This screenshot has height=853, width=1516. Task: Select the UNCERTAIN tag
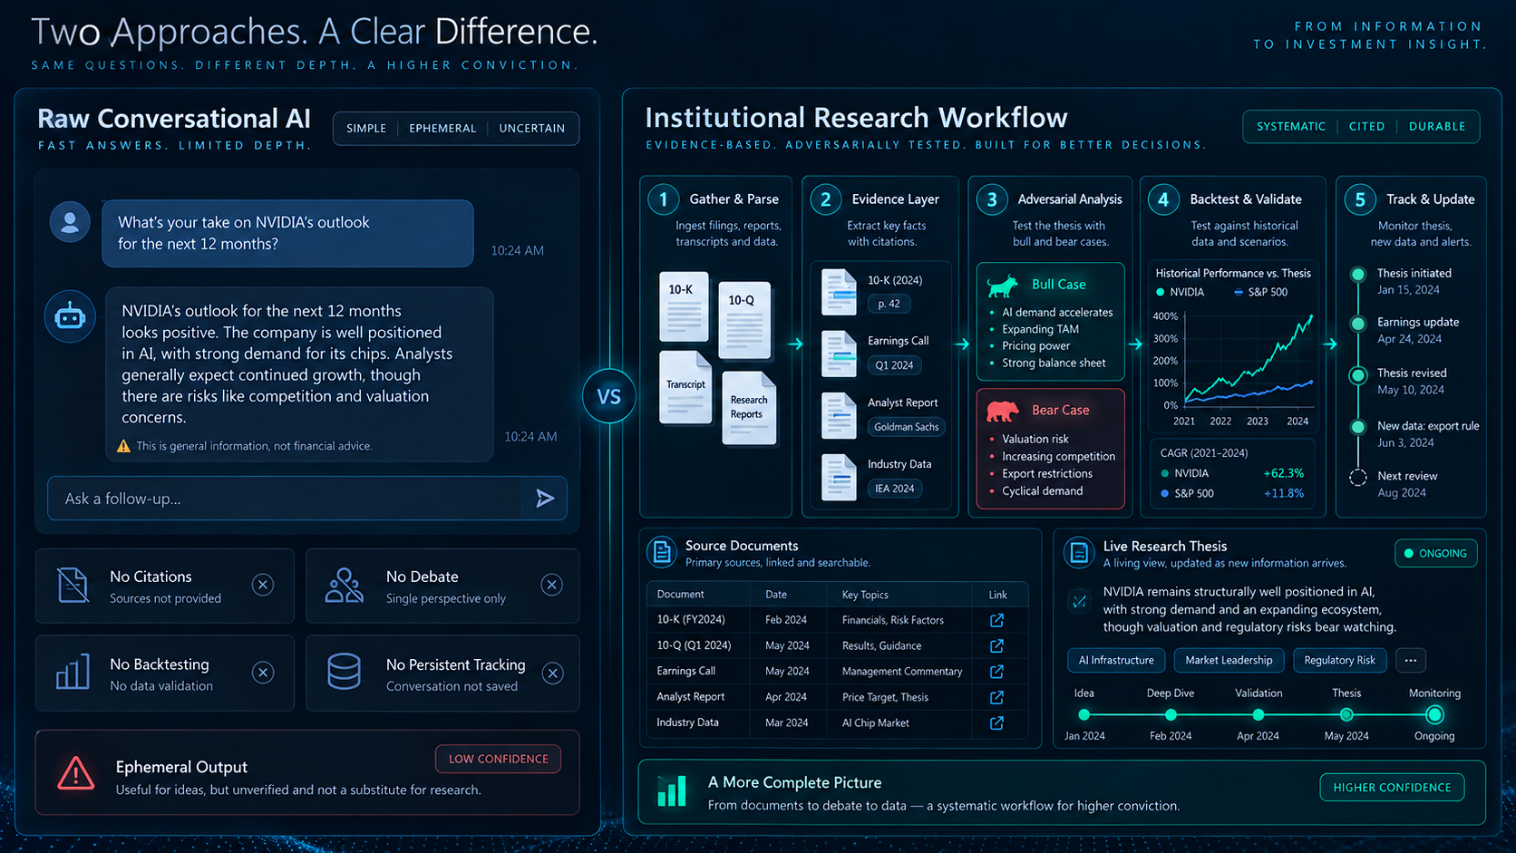[x=532, y=129]
